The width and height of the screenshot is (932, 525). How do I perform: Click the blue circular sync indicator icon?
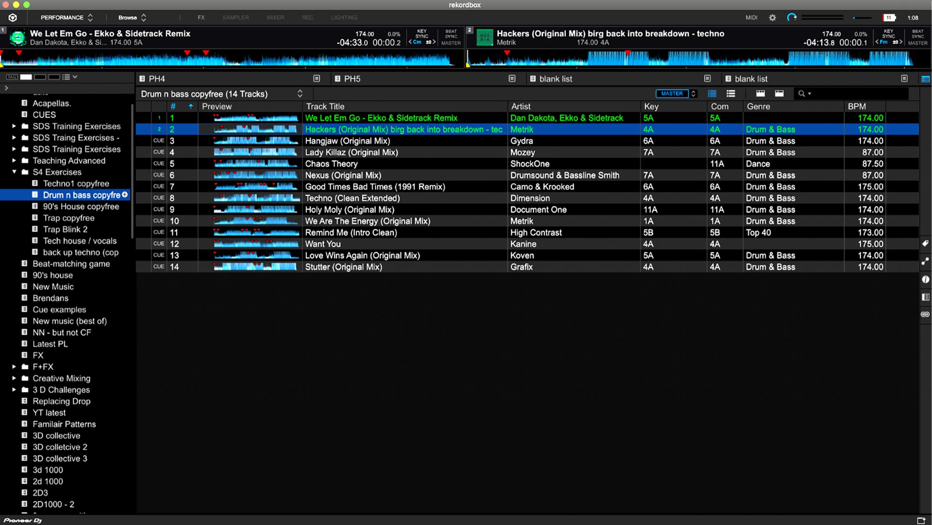[792, 17]
